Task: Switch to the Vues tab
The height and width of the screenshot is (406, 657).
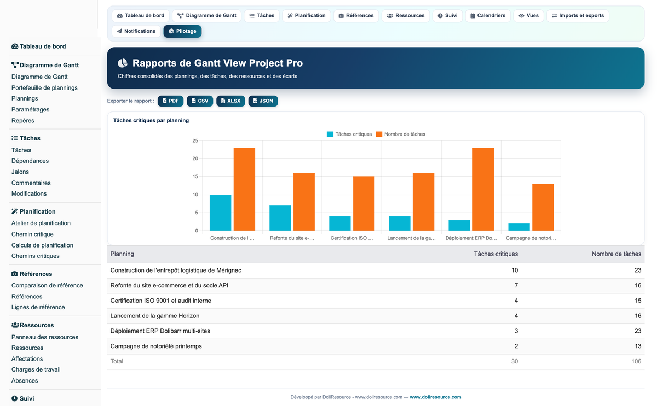Action: coord(528,16)
